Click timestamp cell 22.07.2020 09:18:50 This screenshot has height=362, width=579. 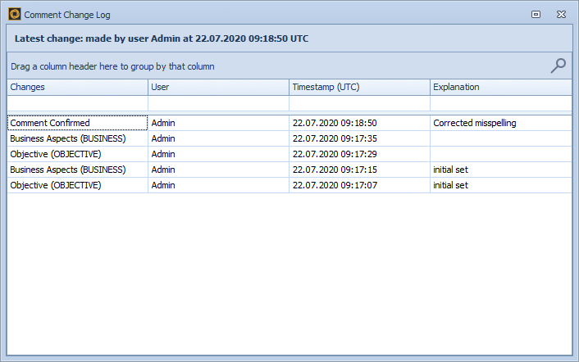click(359, 123)
